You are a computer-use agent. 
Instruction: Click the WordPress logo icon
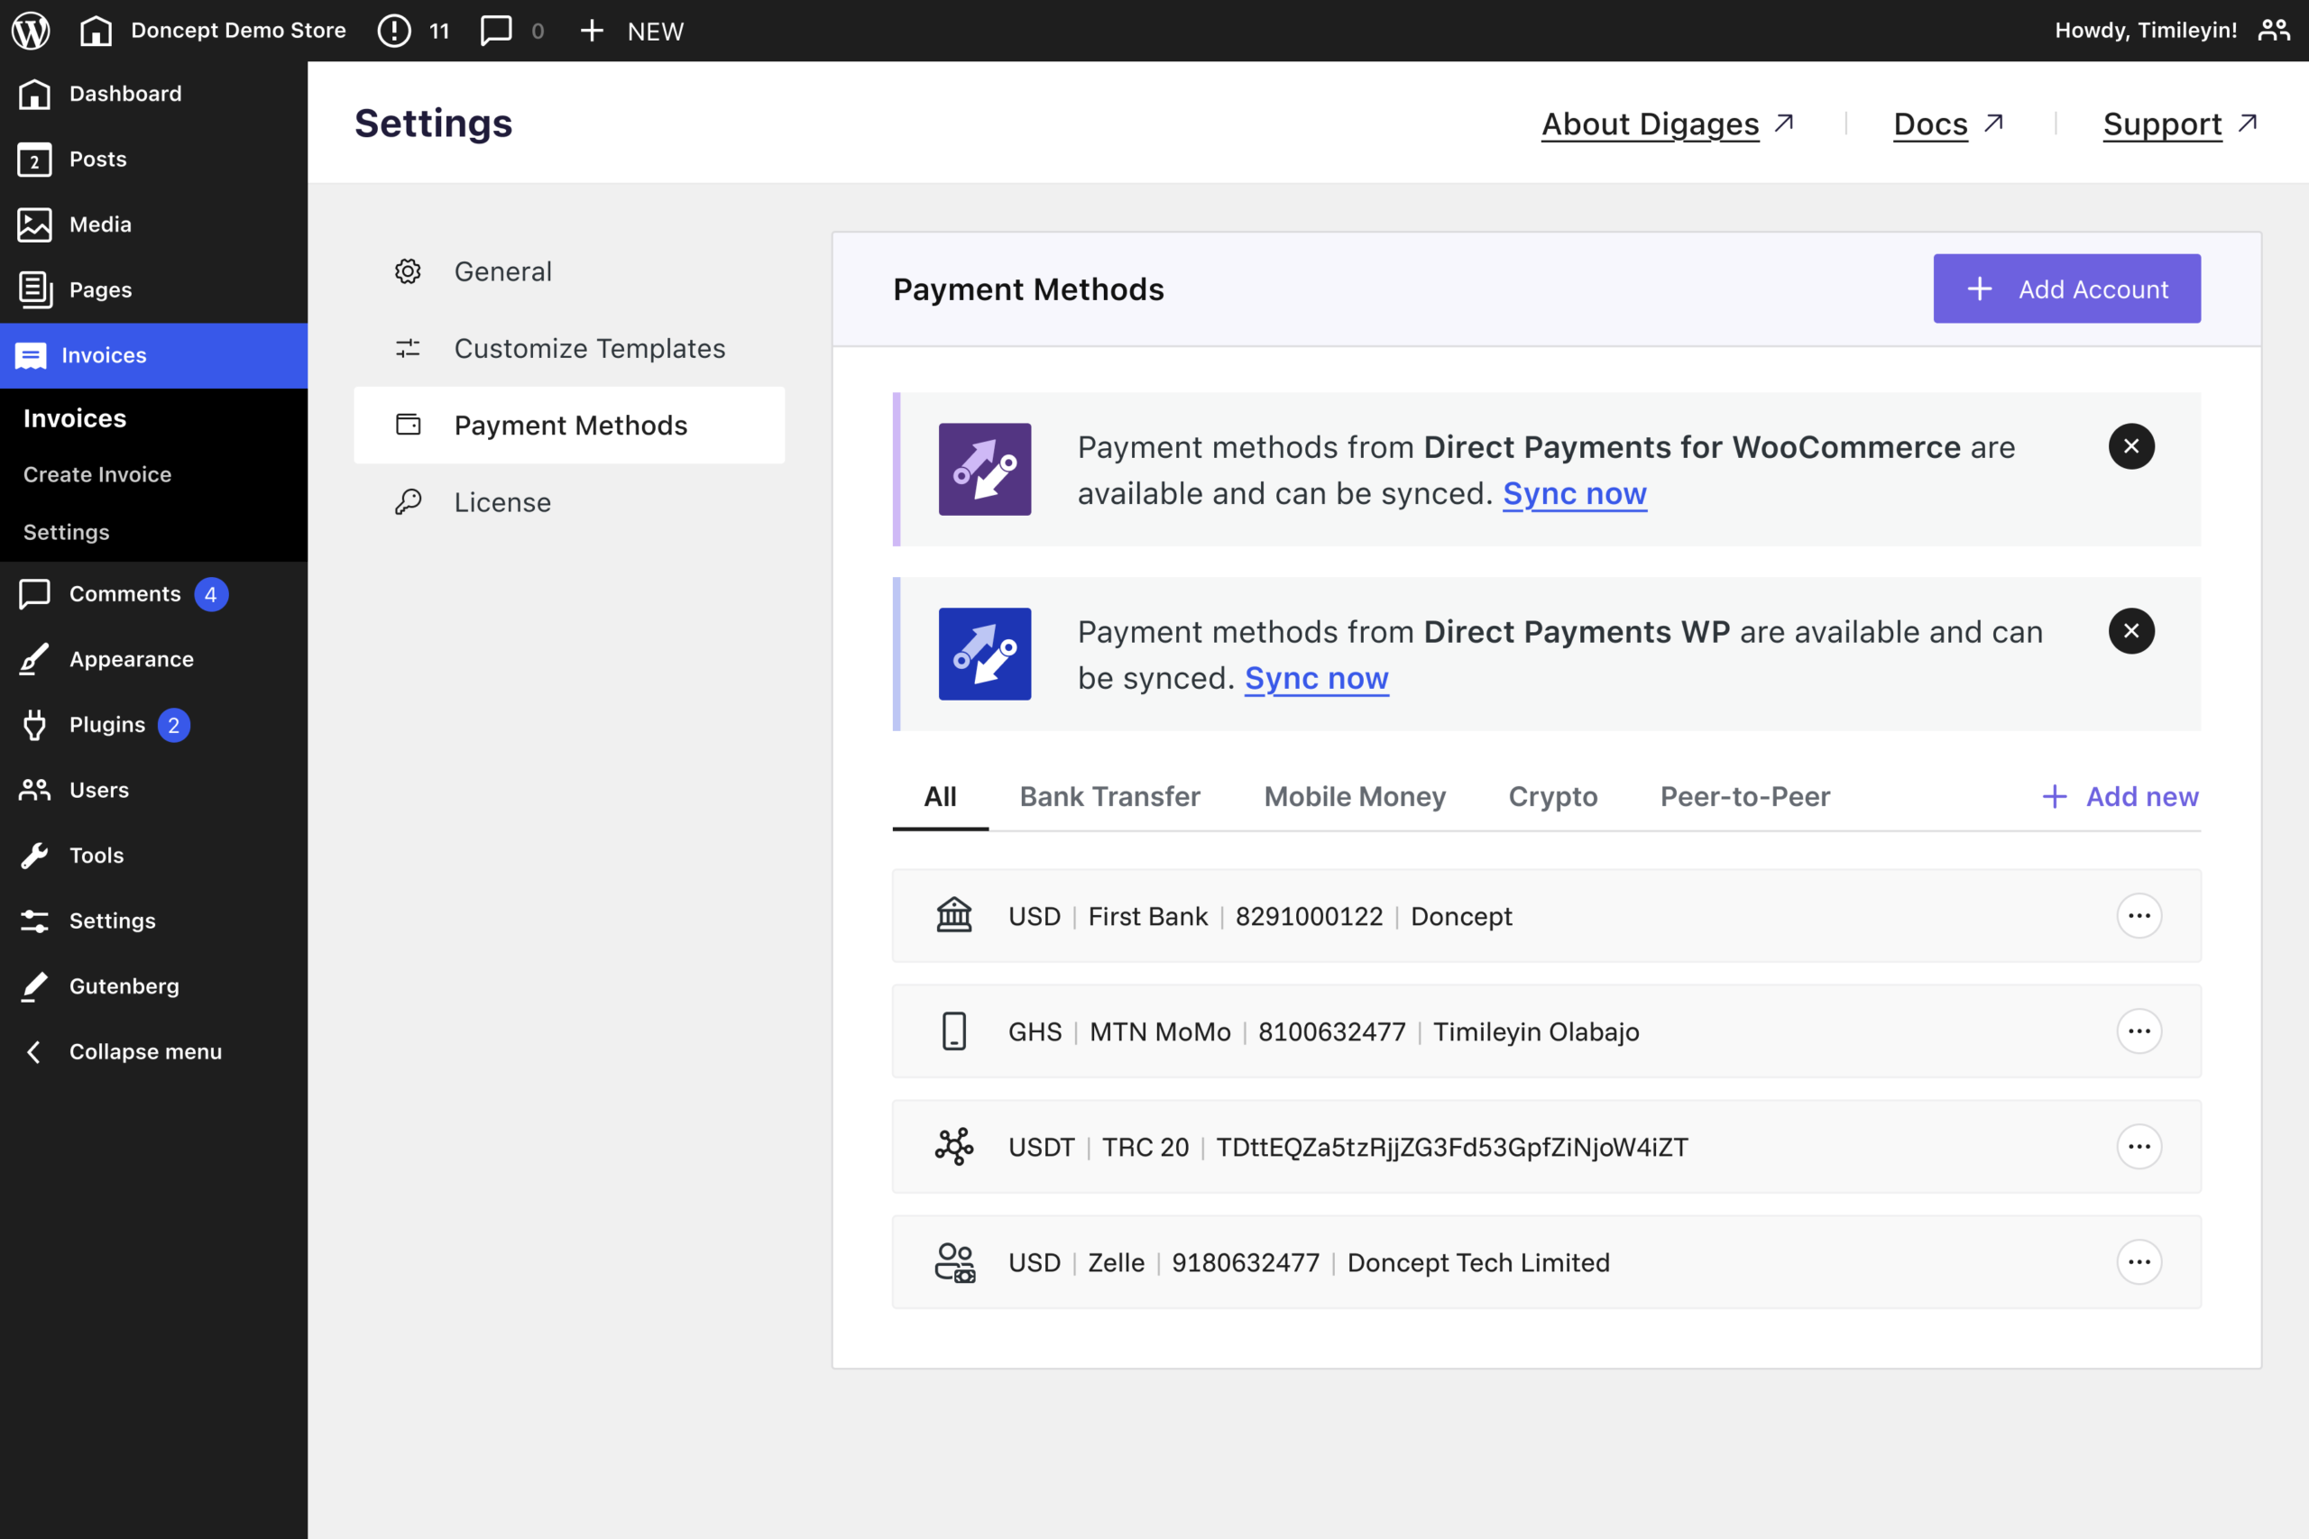point(32,31)
